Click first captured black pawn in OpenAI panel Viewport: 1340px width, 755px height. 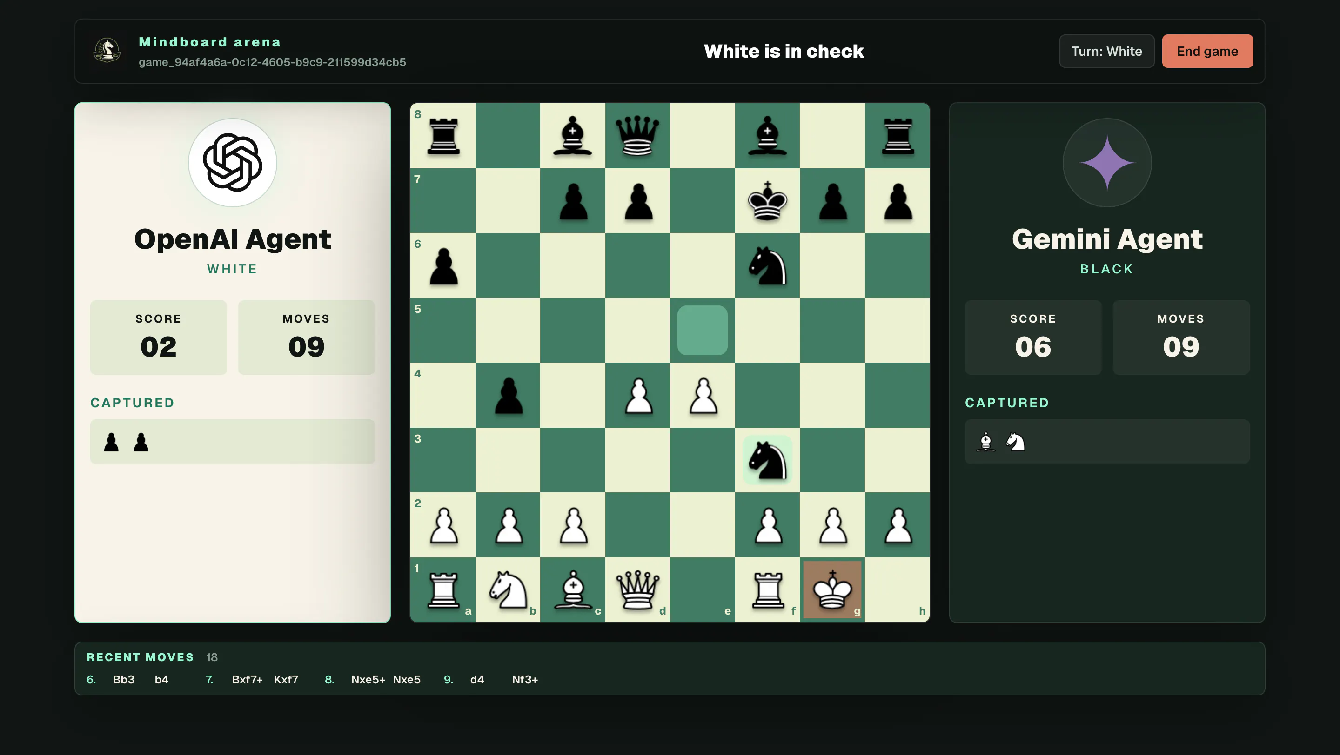click(111, 442)
